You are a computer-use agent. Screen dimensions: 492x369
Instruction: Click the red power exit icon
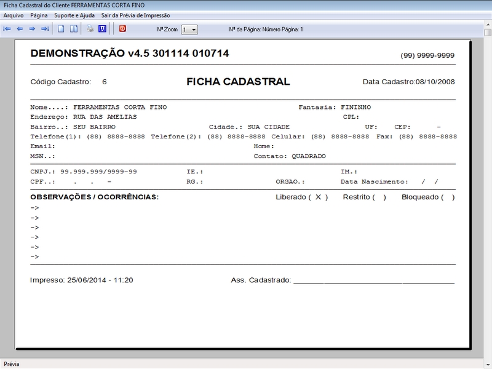[x=122, y=28]
